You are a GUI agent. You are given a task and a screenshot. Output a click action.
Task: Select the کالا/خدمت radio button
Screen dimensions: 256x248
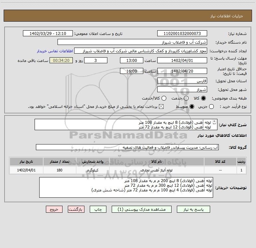coord(164,98)
